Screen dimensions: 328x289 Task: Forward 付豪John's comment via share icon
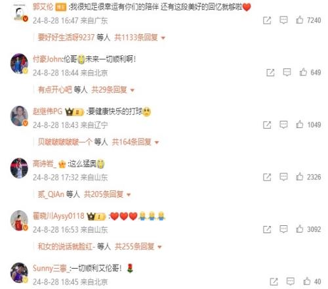pyautogui.click(x=270, y=72)
